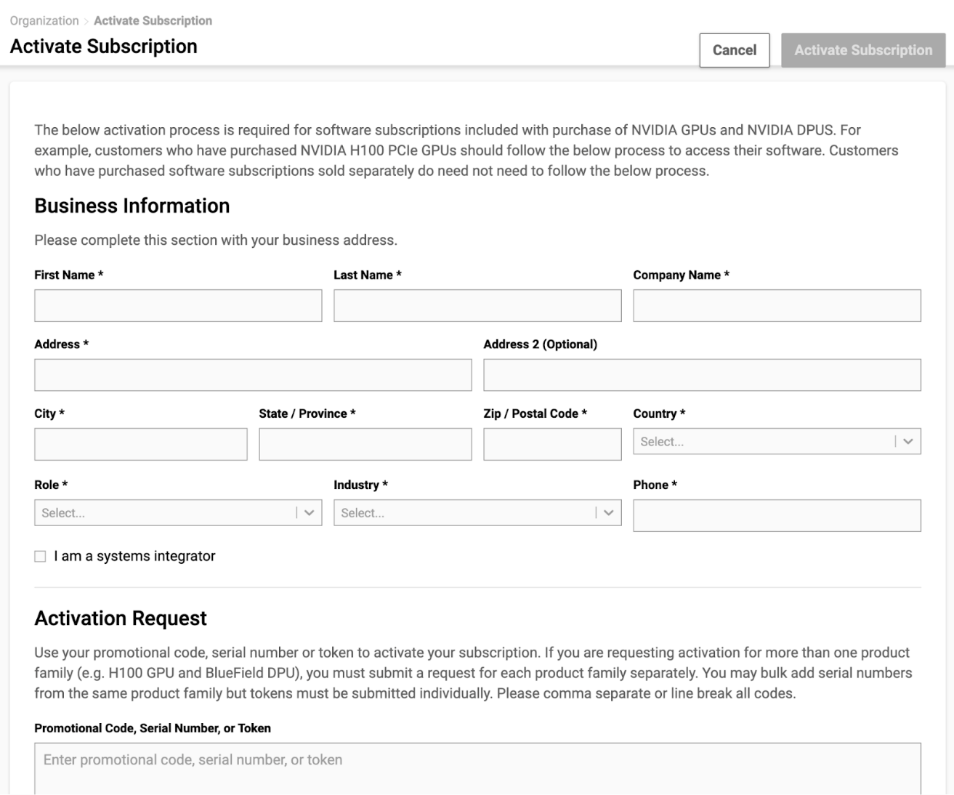Click the Country dropdown chevron arrow
Viewport: 954px width, 795px height.
pyautogui.click(x=908, y=442)
